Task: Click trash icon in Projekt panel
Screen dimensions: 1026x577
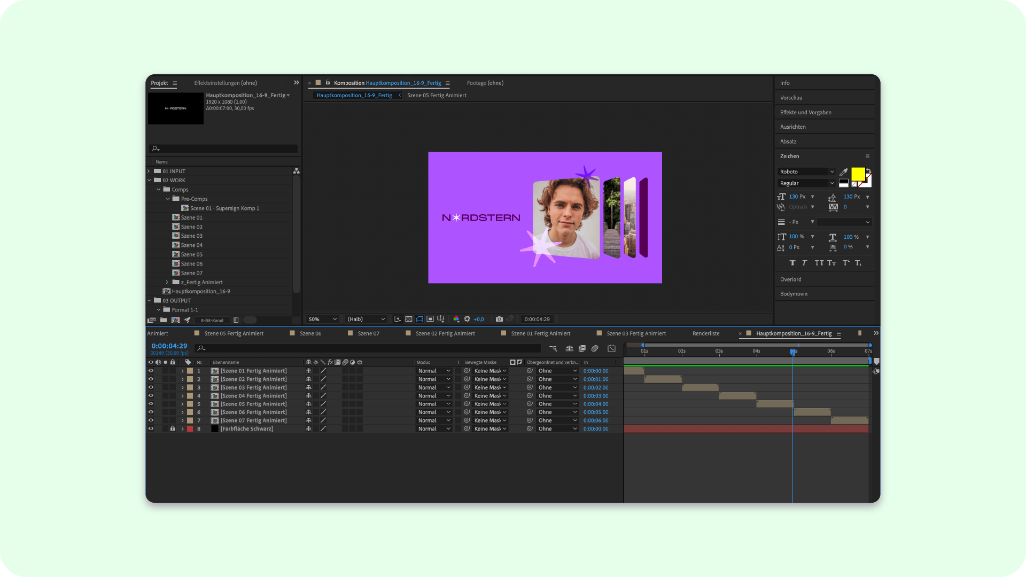Action: click(236, 320)
